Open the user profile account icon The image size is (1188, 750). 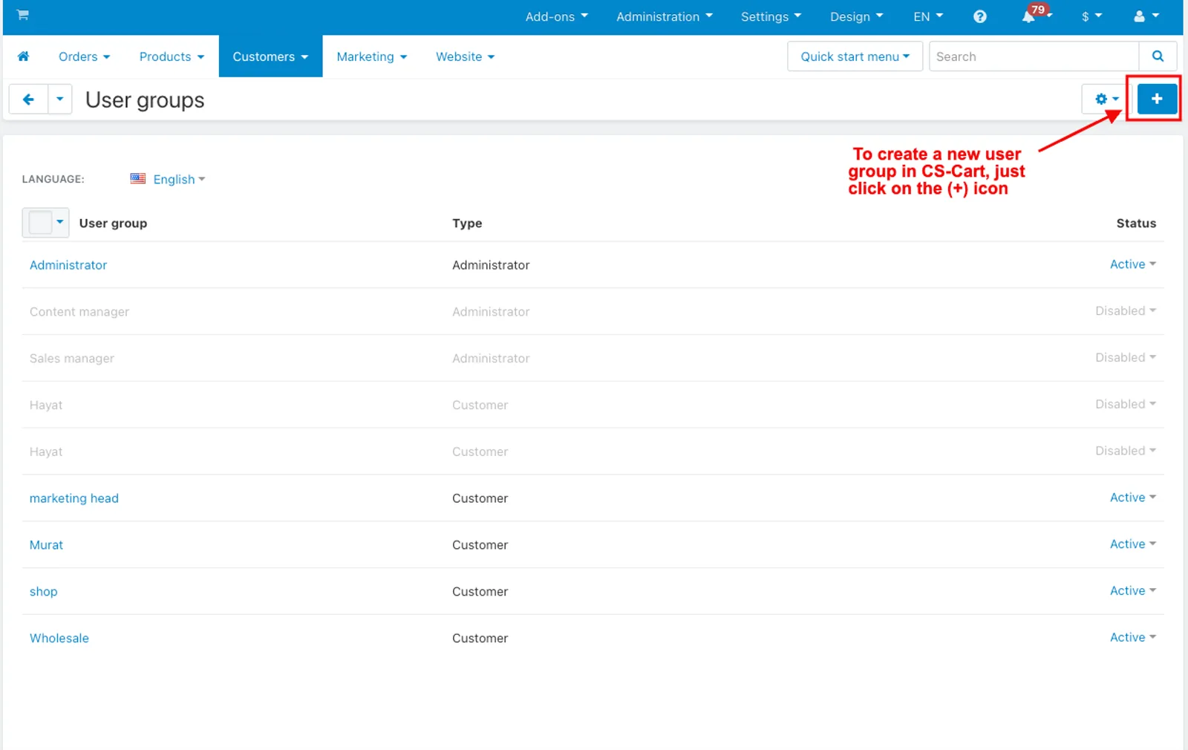point(1146,16)
